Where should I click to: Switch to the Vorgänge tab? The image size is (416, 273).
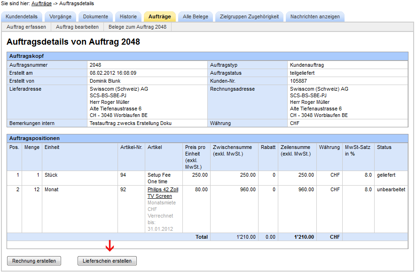[x=60, y=17]
